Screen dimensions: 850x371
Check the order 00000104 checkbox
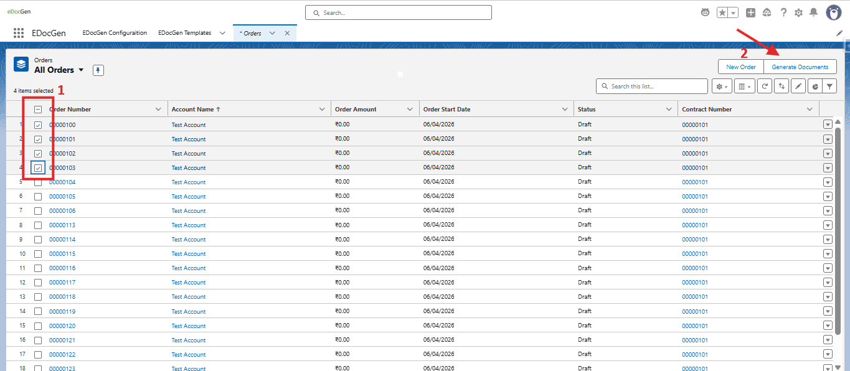(38, 182)
